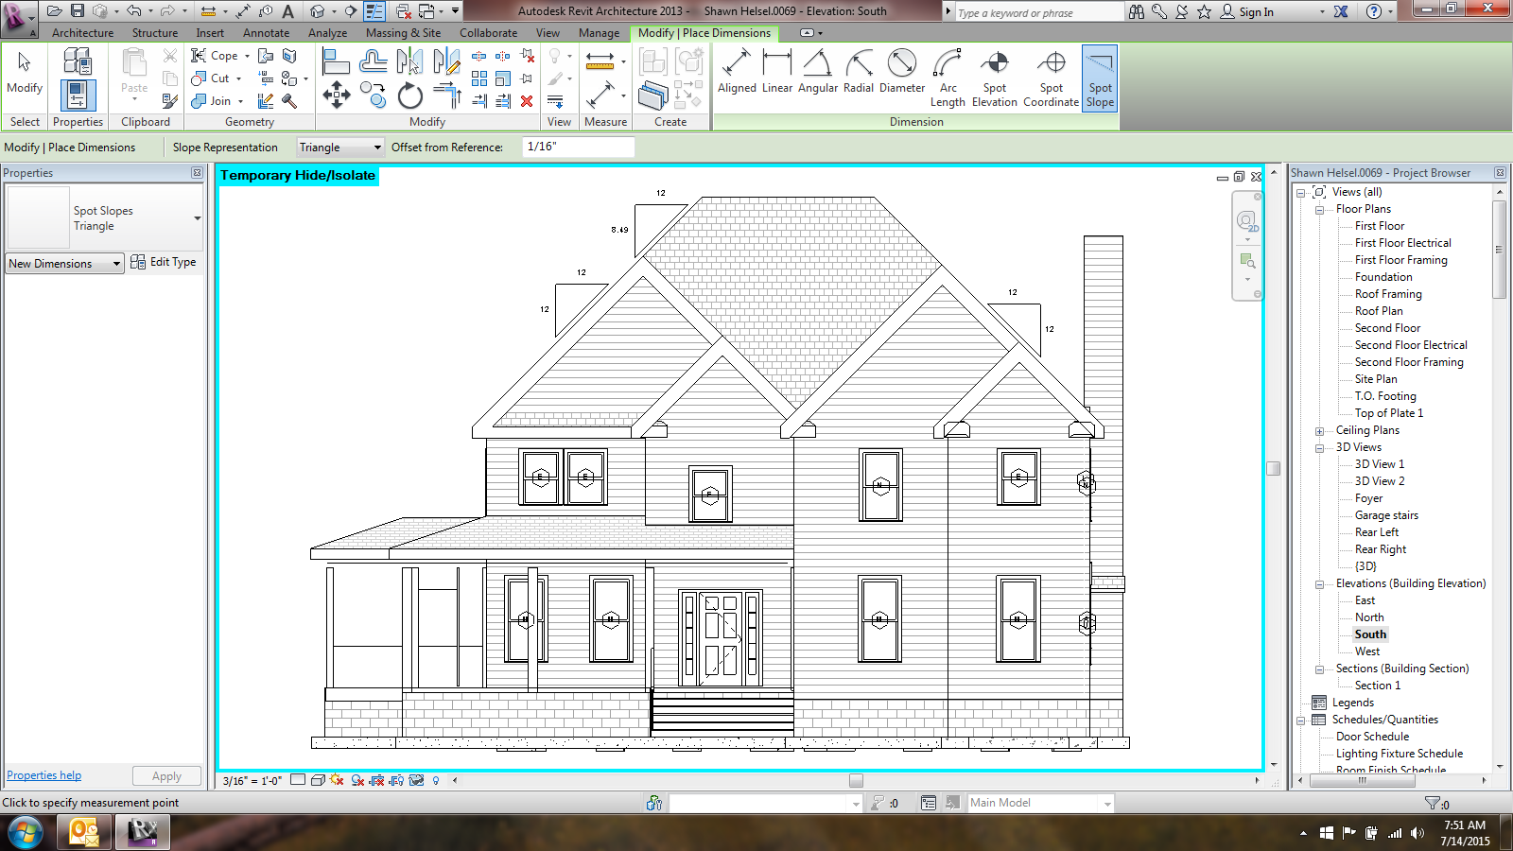The height and width of the screenshot is (851, 1513).
Task: Collapse the Floor Plans tree node
Action: click(x=1320, y=210)
